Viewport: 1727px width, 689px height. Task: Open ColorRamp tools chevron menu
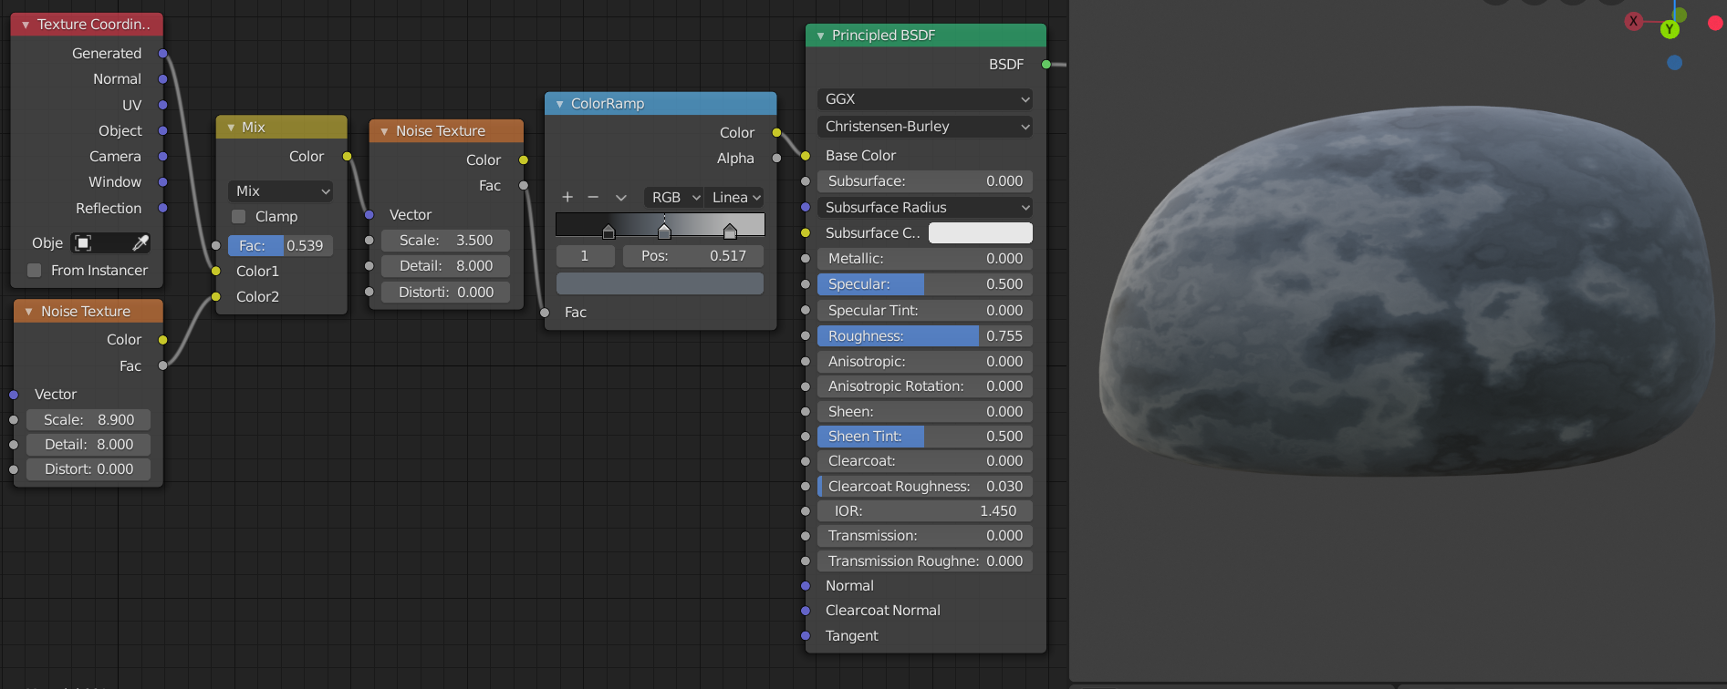(621, 198)
